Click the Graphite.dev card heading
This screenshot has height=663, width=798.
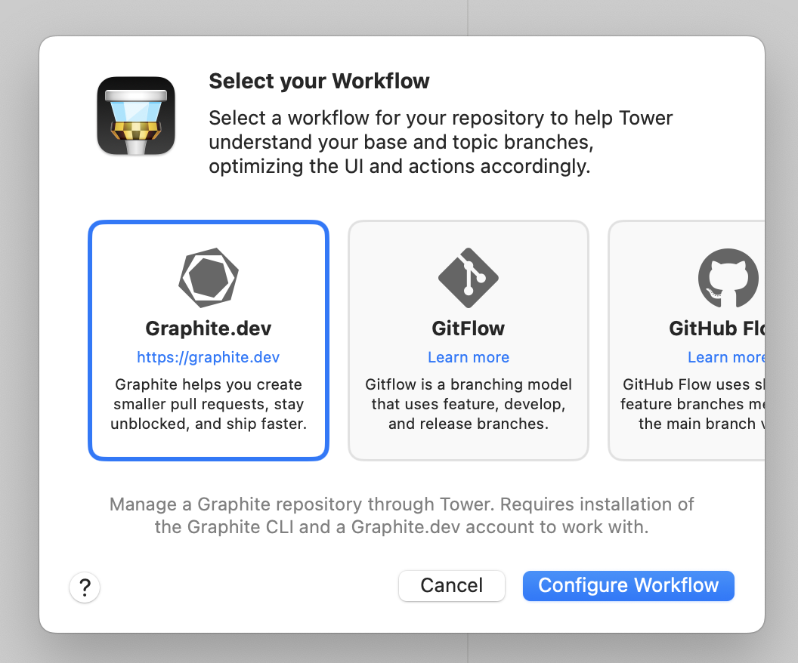[208, 328]
